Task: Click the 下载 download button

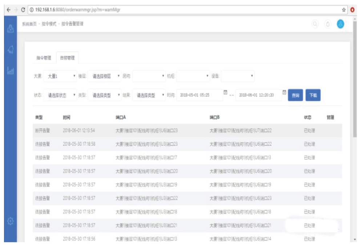Action: (313, 95)
